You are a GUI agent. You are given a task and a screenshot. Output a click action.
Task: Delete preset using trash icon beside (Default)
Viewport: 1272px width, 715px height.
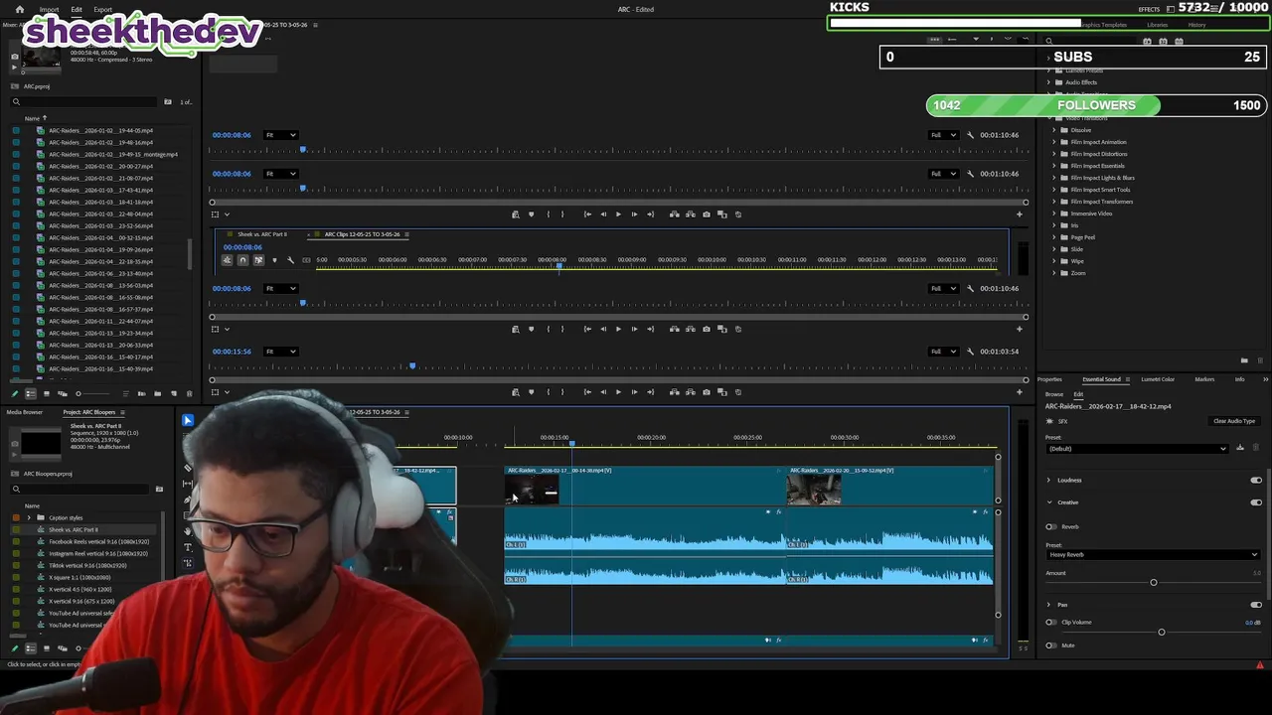(x=1255, y=448)
